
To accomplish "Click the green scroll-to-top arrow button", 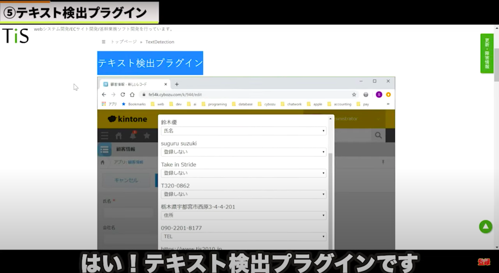I will [x=485, y=227].
